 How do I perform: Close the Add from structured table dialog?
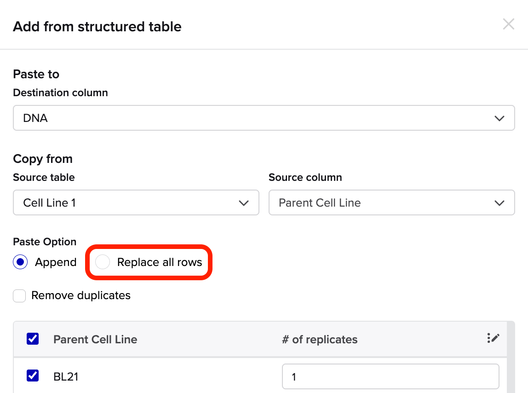[508, 24]
